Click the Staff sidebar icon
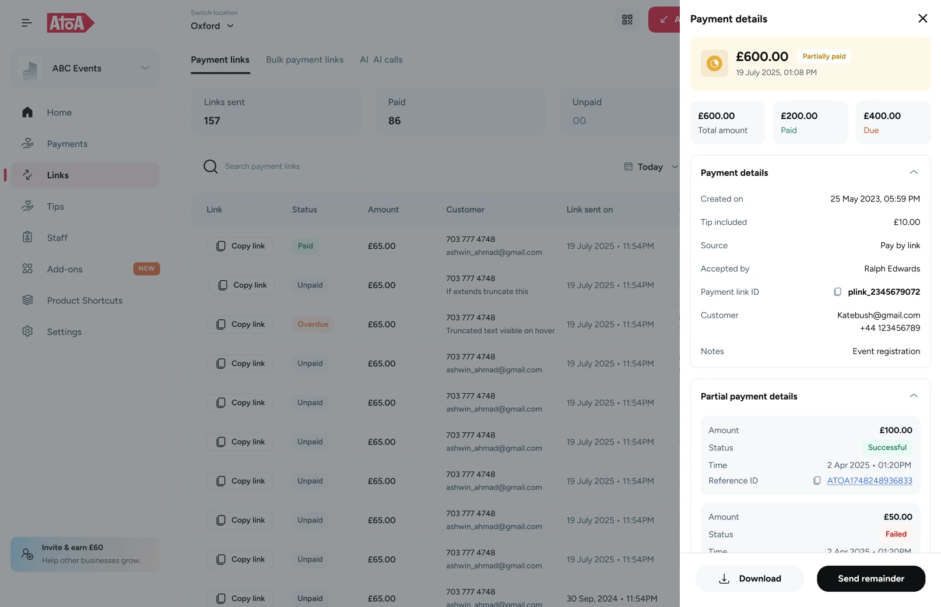The height and width of the screenshot is (607, 941). click(27, 237)
